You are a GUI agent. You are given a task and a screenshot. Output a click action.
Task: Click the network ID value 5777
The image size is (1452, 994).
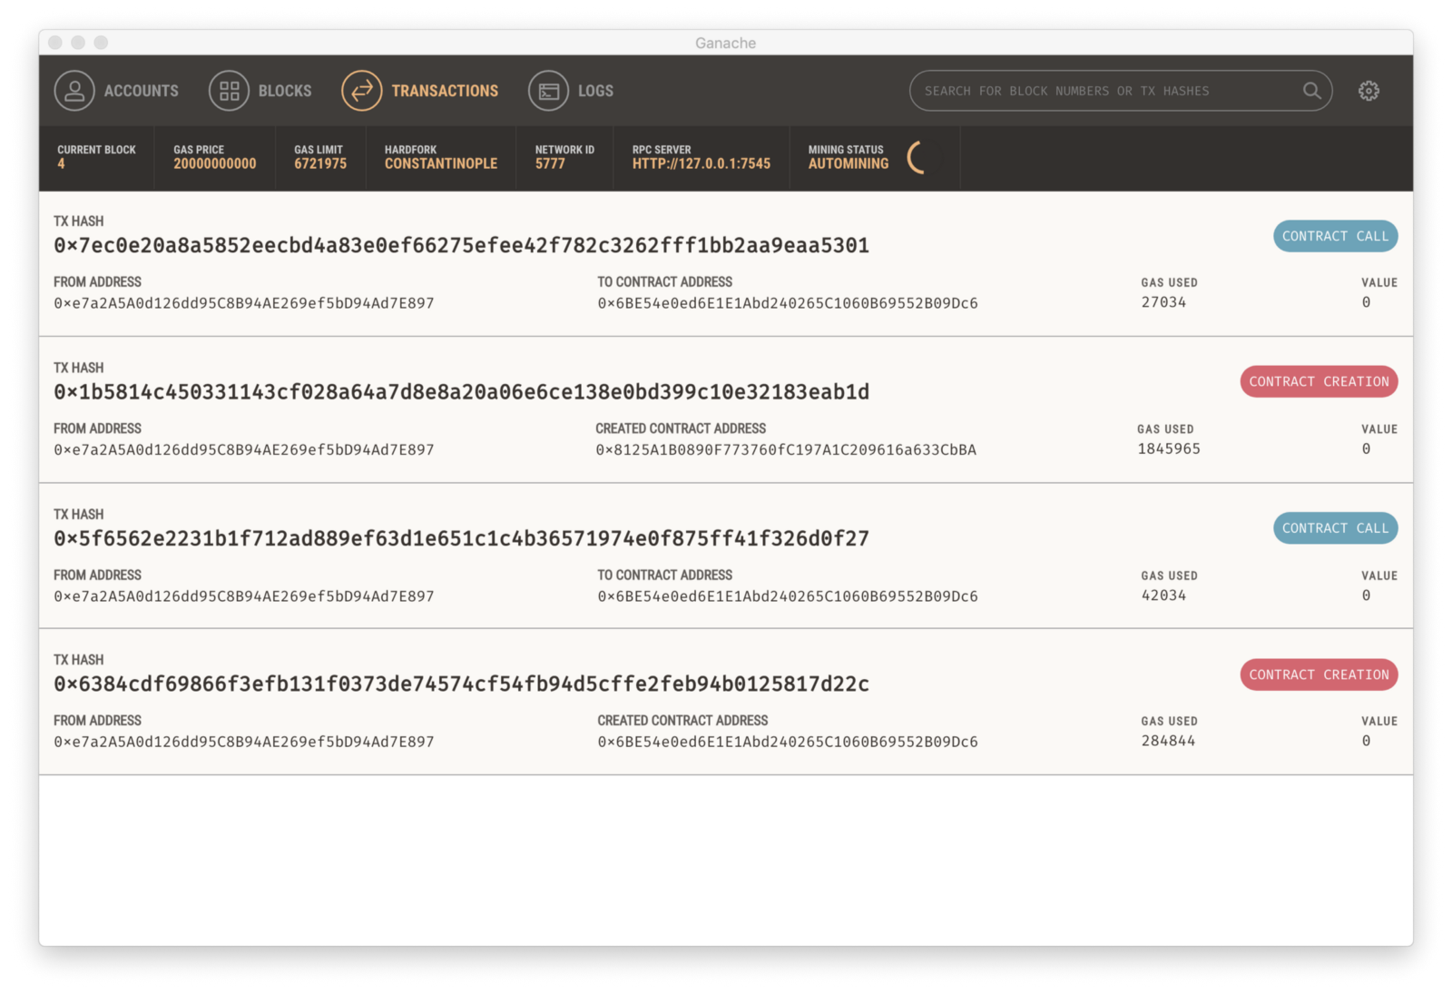(550, 163)
